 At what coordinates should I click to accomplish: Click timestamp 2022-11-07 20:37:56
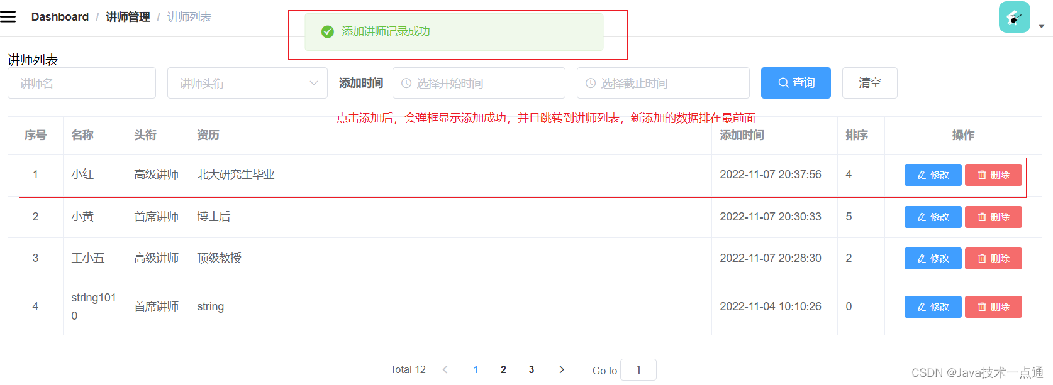[x=771, y=175]
